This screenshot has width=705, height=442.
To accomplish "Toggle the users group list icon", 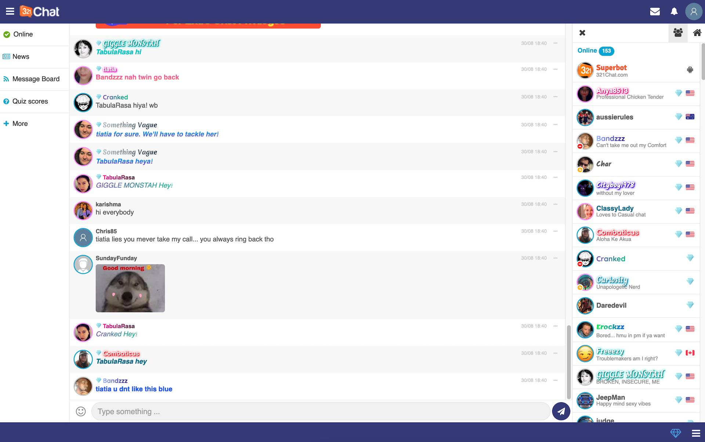I will (678, 33).
